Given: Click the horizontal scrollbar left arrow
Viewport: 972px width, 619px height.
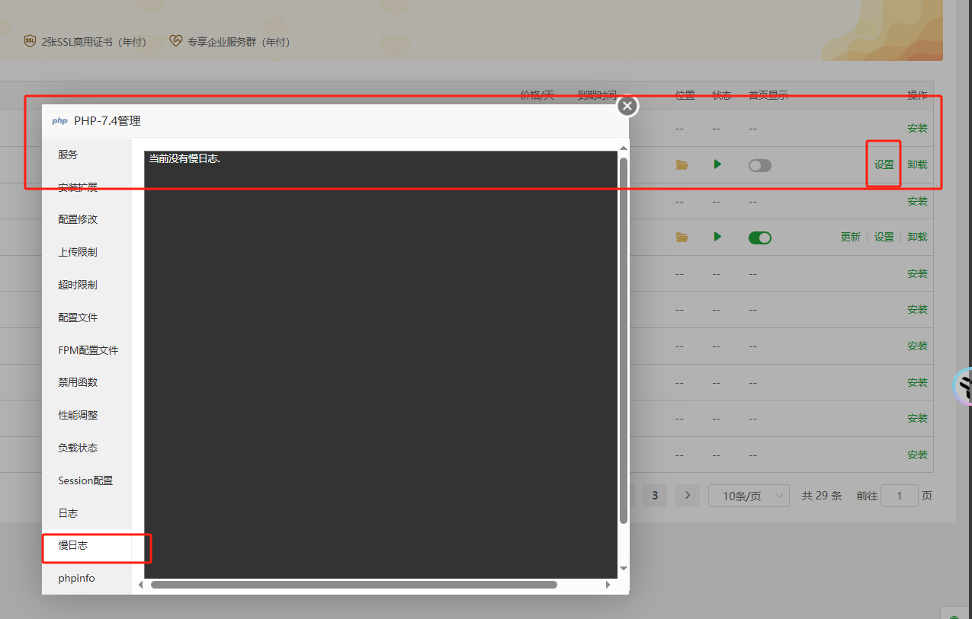Looking at the screenshot, I should click(140, 585).
